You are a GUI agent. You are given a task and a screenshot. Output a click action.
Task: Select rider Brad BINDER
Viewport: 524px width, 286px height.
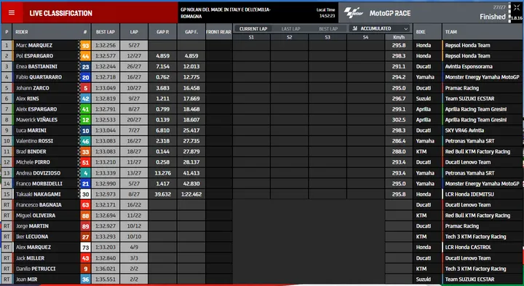[31, 151]
